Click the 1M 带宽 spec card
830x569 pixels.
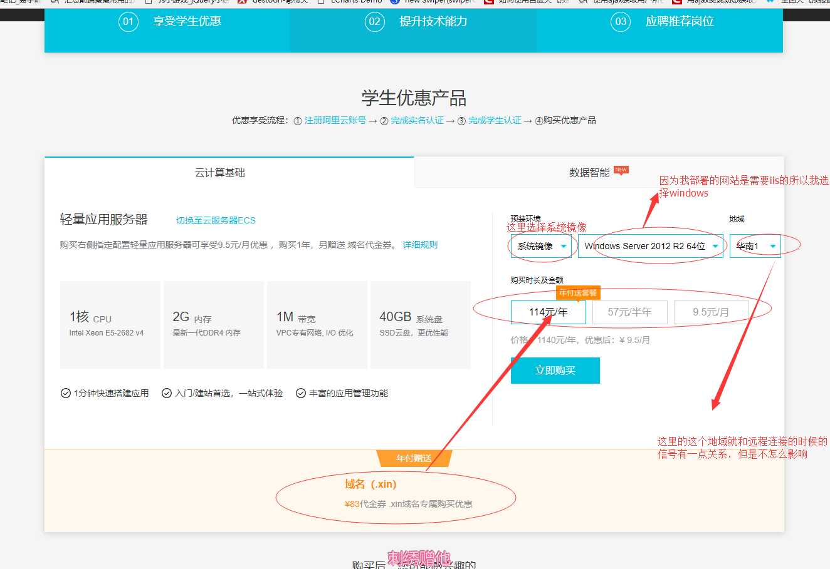317,325
